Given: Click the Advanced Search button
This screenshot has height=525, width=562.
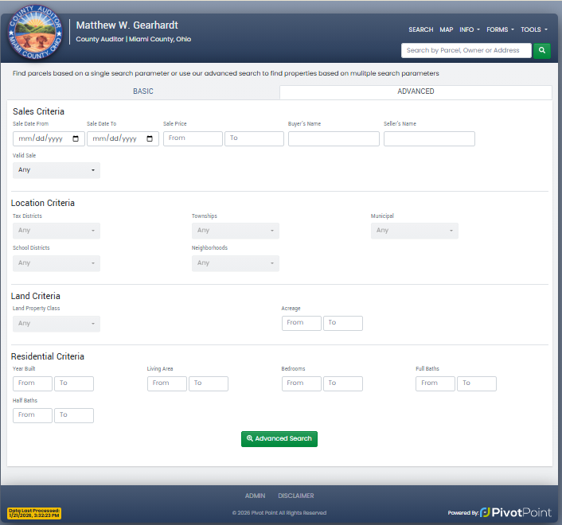Looking at the screenshot, I should point(279,438).
